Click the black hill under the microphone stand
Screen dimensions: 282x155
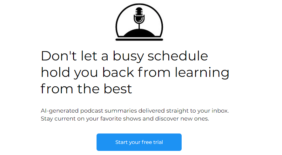point(139,33)
